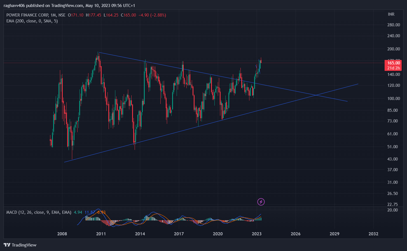Screen dimensions: 407x251
Task: Click the change value −4.90 (−2.88%)
Action: tap(152, 15)
